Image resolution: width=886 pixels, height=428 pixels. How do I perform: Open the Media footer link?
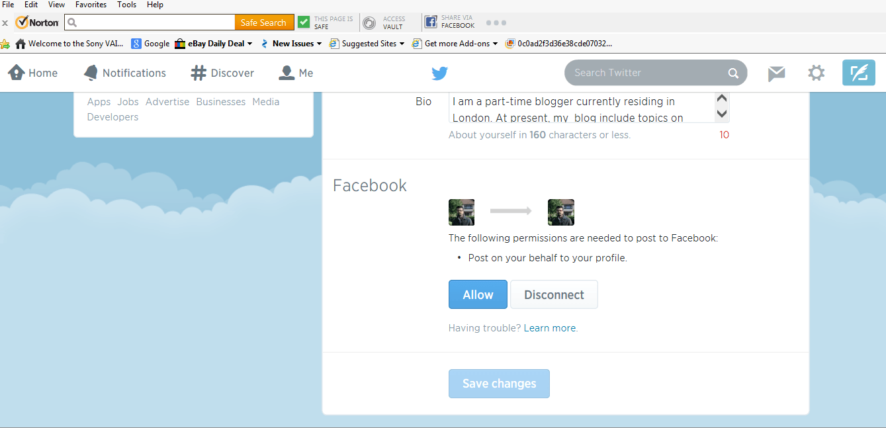click(x=266, y=102)
